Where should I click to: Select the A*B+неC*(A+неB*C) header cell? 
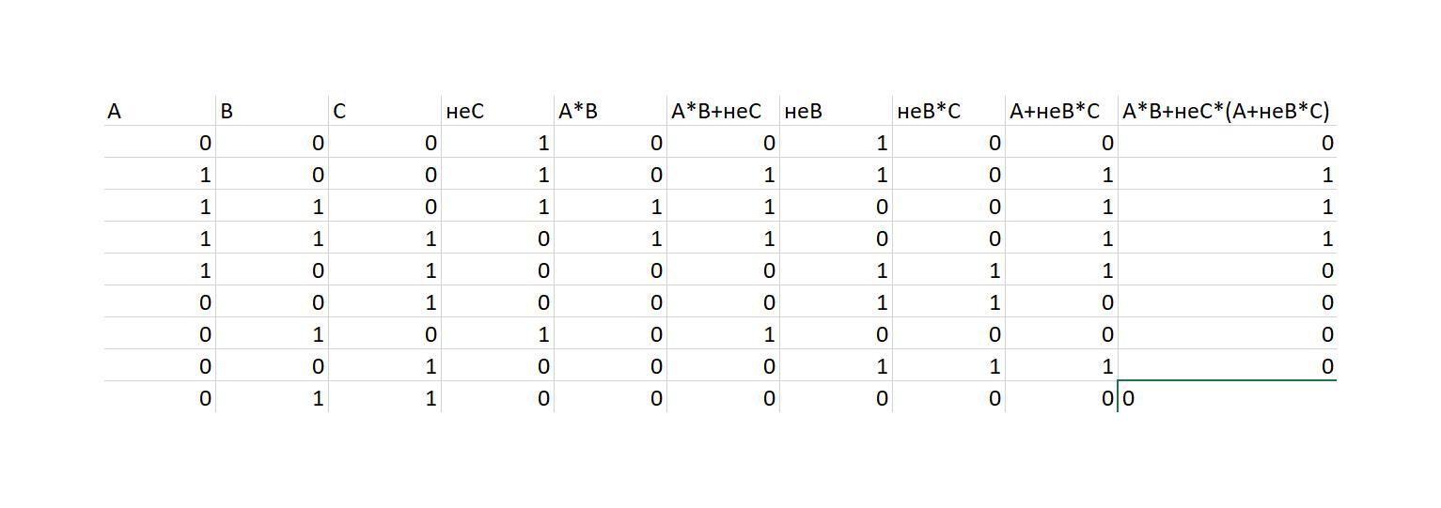[1227, 111]
